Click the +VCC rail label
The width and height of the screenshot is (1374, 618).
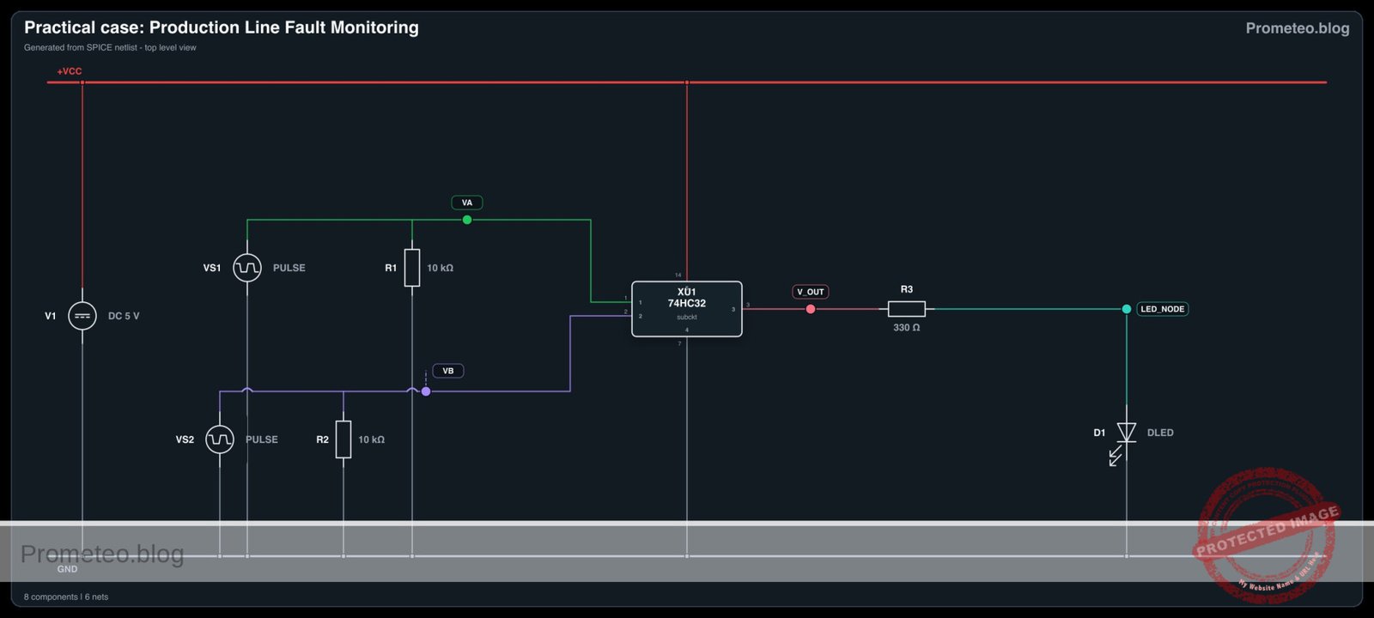[x=70, y=71]
